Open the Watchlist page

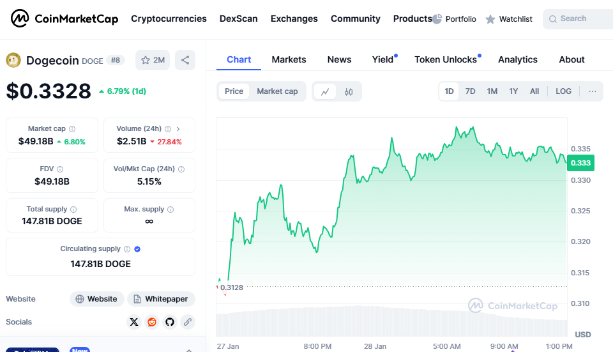(509, 19)
